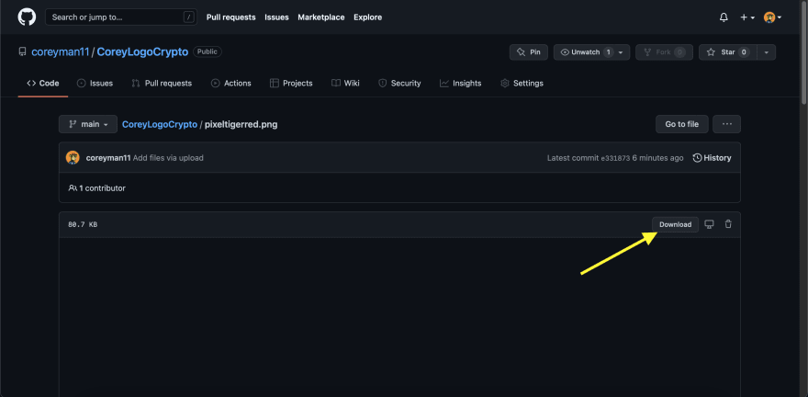Click the Public repository badge
Screen dimensions: 808x397
tap(208, 52)
